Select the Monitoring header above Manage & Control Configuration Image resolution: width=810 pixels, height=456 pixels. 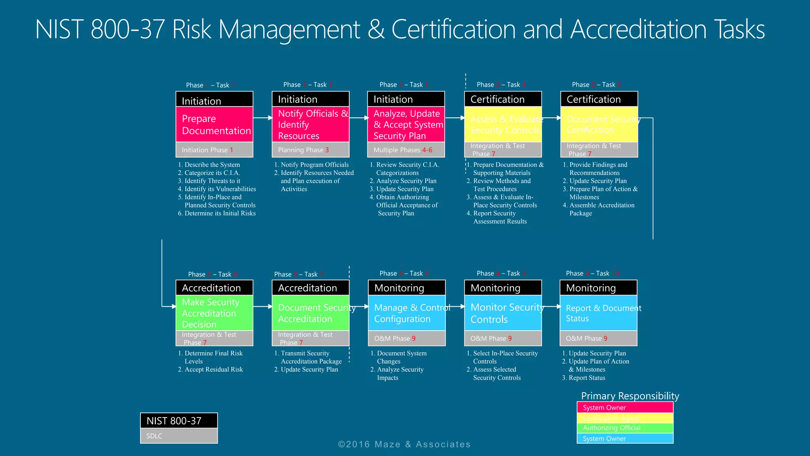[x=407, y=288]
